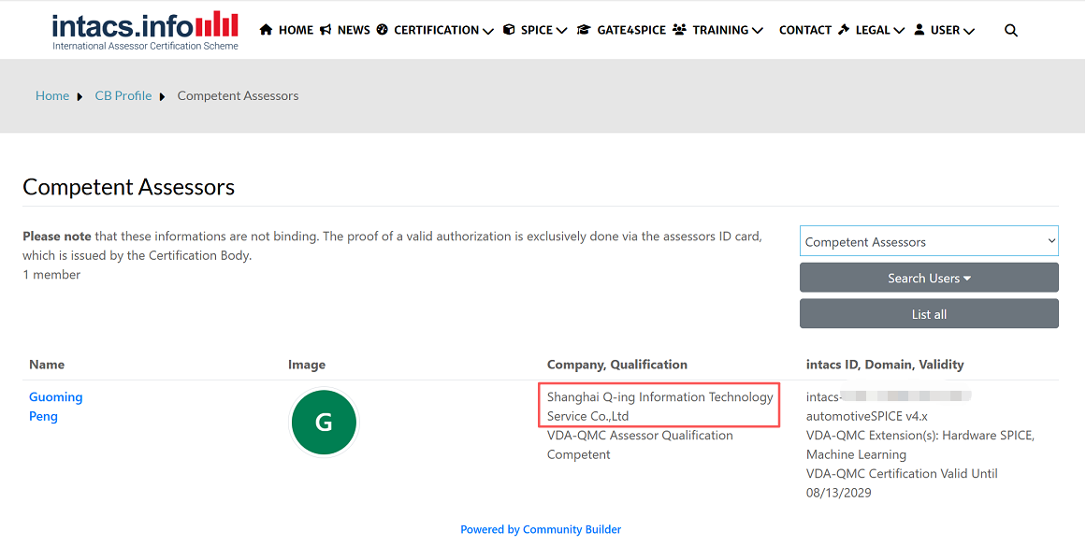
Task: Expand the LEGAL menu chevron
Action: (x=899, y=31)
